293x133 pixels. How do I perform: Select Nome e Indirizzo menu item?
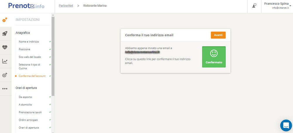point(29,42)
